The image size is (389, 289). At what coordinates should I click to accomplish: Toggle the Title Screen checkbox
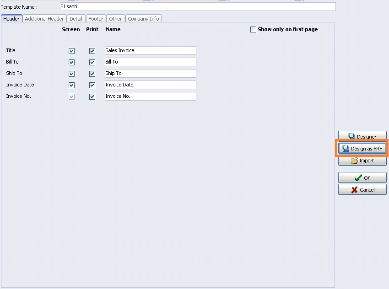tap(71, 51)
